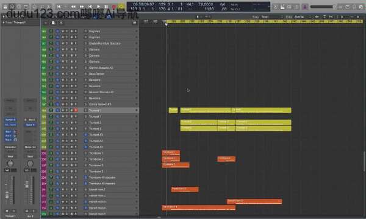Solo the Trumpet 2 track
The width and height of the screenshot is (366, 219).
[66, 122]
